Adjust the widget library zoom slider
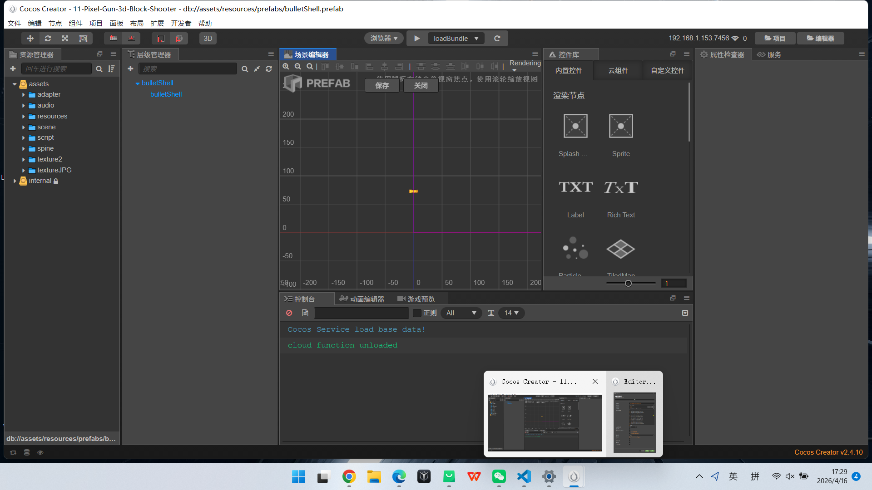 click(x=628, y=284)
